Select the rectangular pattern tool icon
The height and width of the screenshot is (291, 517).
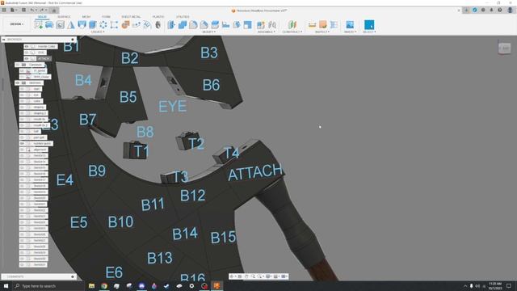(x=114, y=25)
